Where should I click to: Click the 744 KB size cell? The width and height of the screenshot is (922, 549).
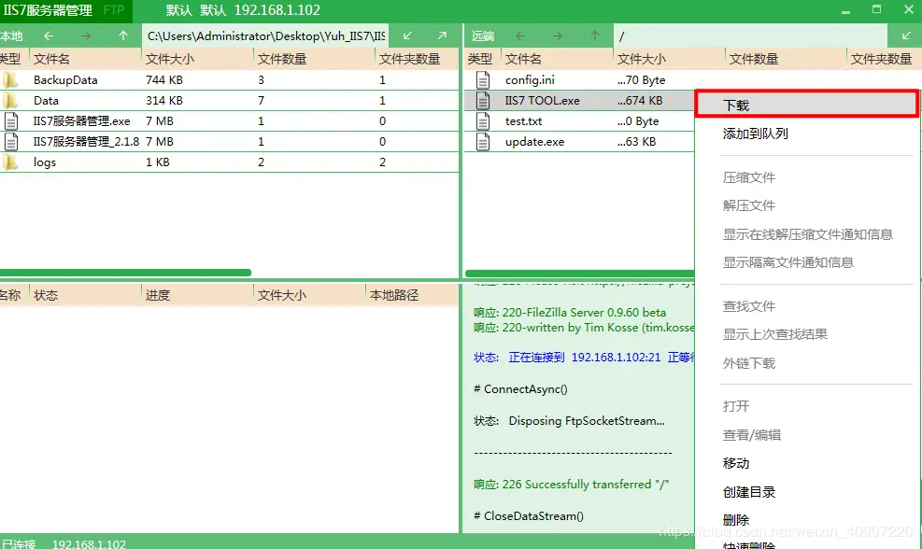coord(164,80)
